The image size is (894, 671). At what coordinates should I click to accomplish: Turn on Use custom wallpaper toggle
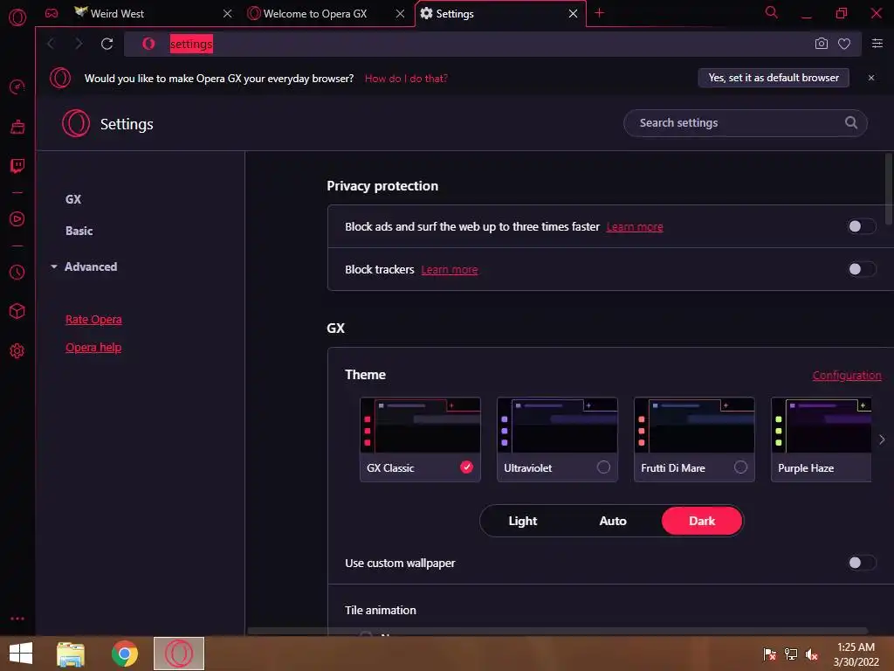tap(861, 564)
